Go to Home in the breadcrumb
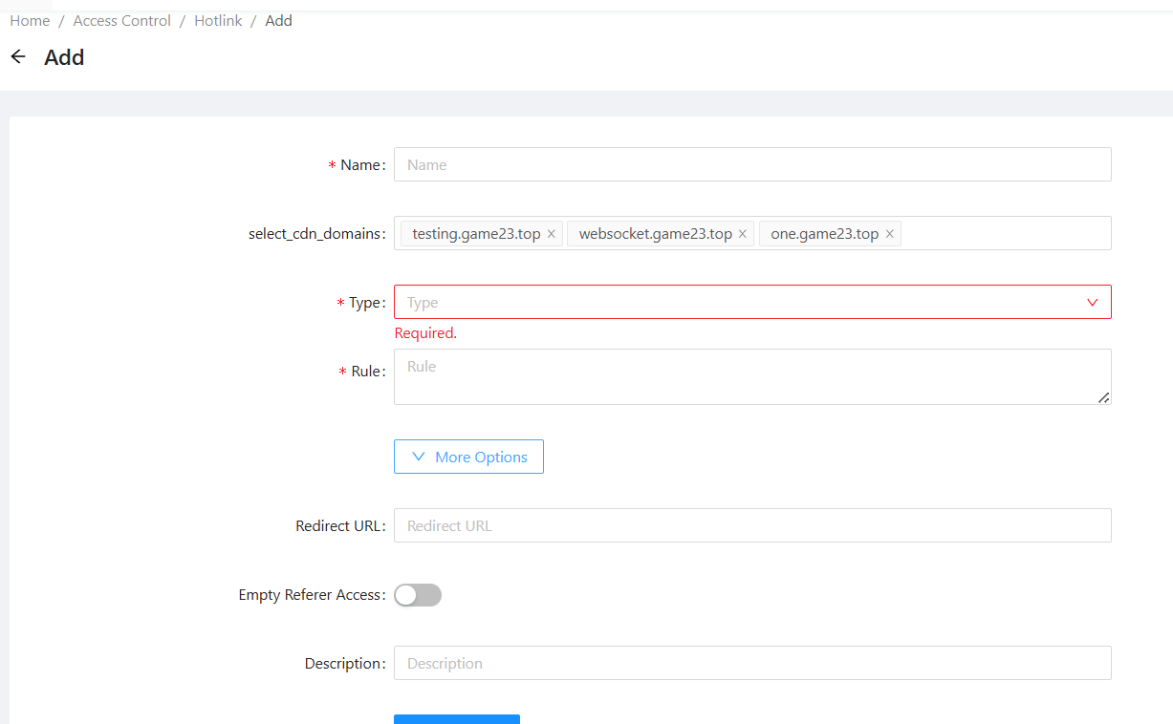The height and width of the screenshot is (724, 1173). click(30, 21)
